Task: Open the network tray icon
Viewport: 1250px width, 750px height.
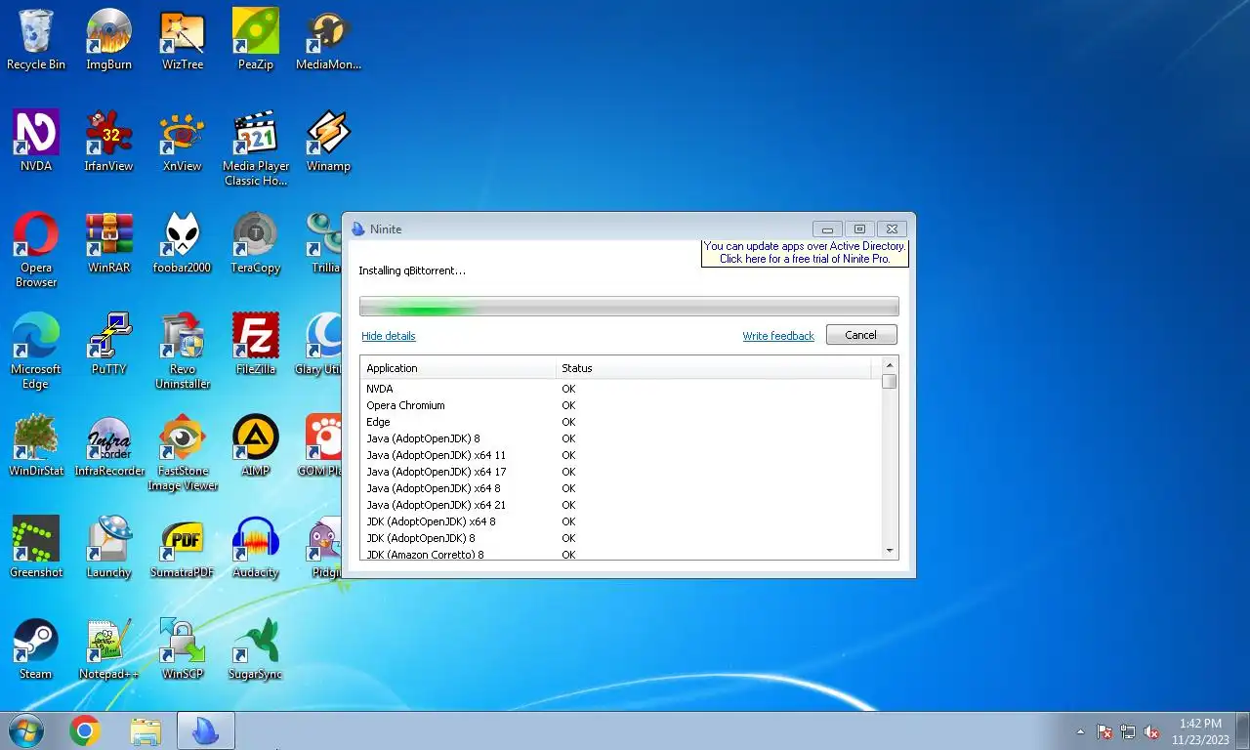Action: [1128, 731]
